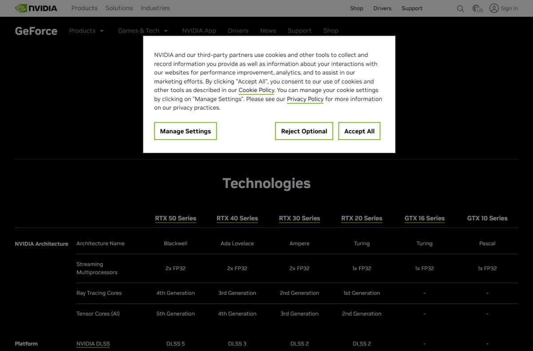Open the RTX 20 Series column link

[362, 218]
